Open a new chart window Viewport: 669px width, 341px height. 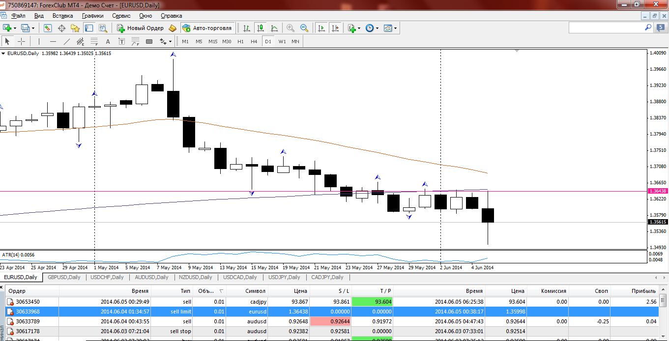pyautogui.click(x=7, y=28)
